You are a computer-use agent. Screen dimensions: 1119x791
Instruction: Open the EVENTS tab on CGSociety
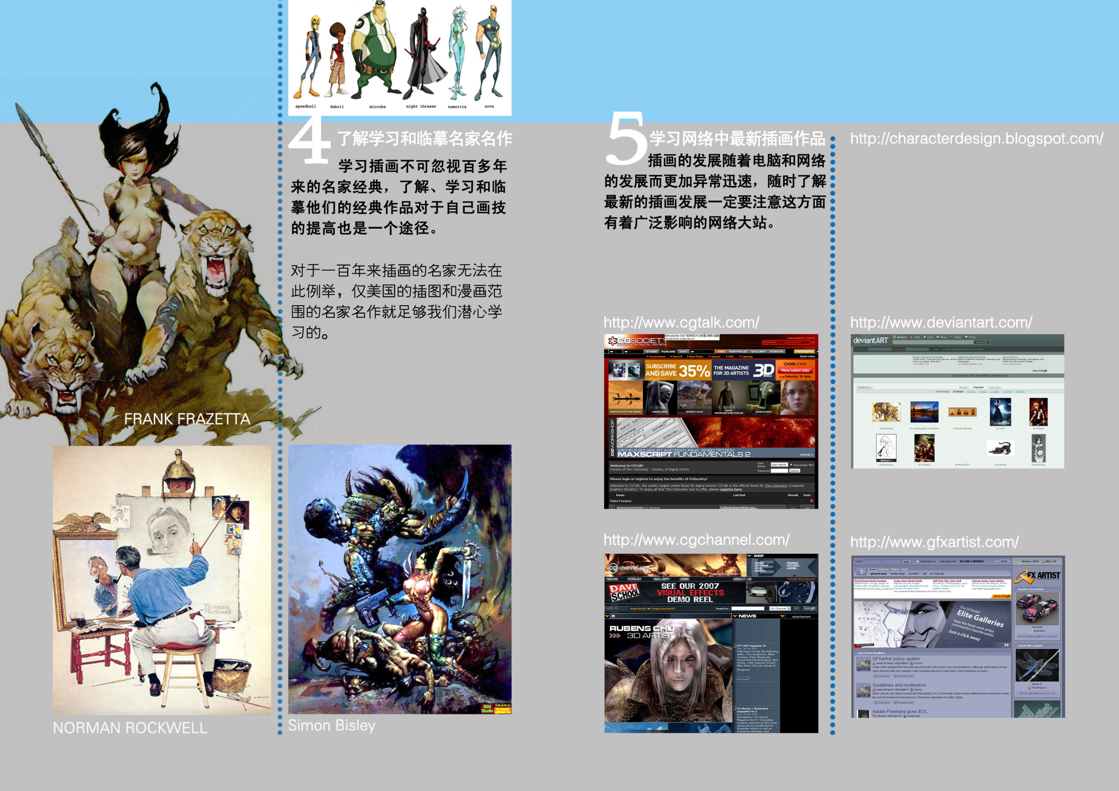pos(777,352)
